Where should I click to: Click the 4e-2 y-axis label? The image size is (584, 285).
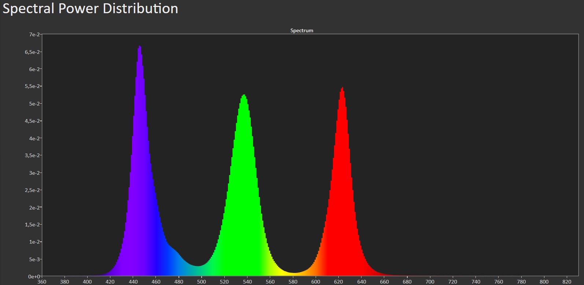tap(34, 138)
